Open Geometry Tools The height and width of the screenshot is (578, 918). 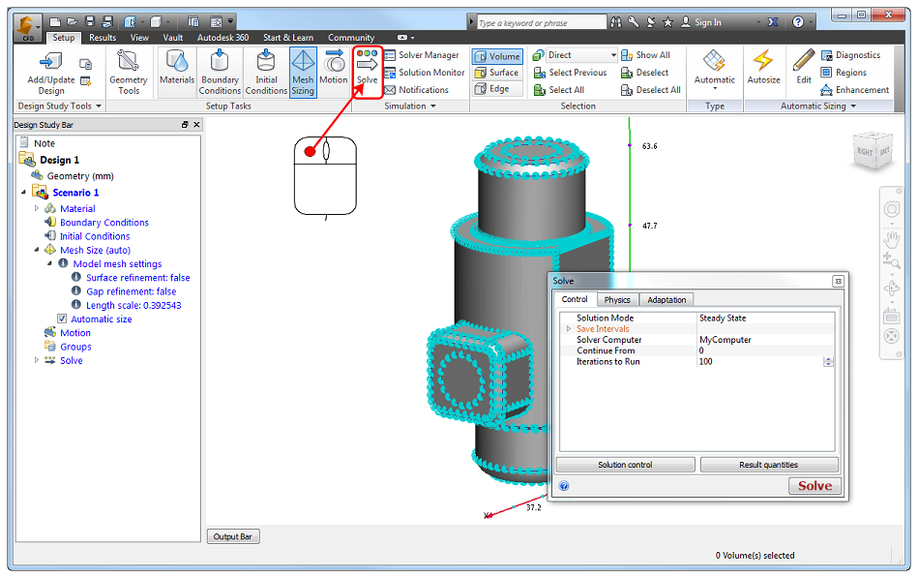pyautogui.click(x=129, y=72)
